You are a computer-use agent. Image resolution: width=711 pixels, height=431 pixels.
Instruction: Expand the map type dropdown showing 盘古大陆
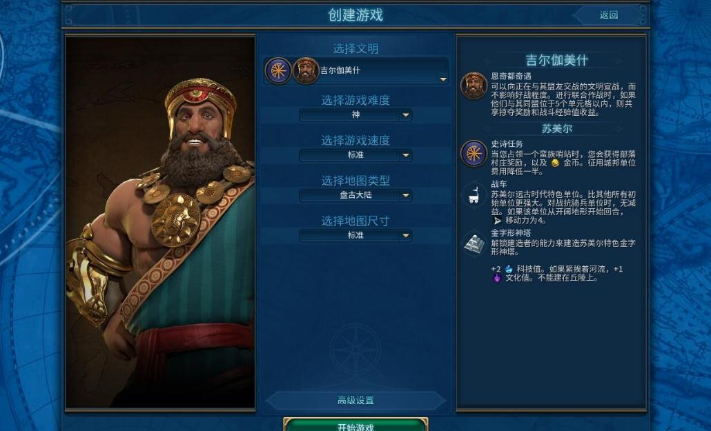tap(356, 195)
